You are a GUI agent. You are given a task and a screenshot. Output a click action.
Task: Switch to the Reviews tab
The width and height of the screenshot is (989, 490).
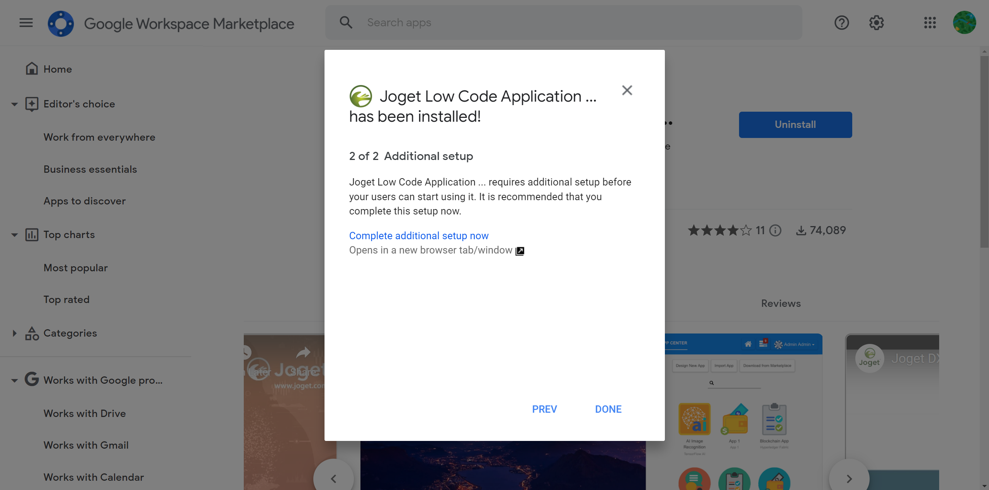point(781,303)
